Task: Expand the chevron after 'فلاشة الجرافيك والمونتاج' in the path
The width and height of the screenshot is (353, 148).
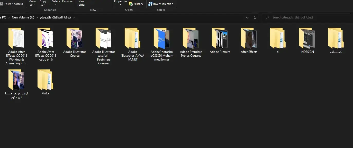Action: point(74,17)
